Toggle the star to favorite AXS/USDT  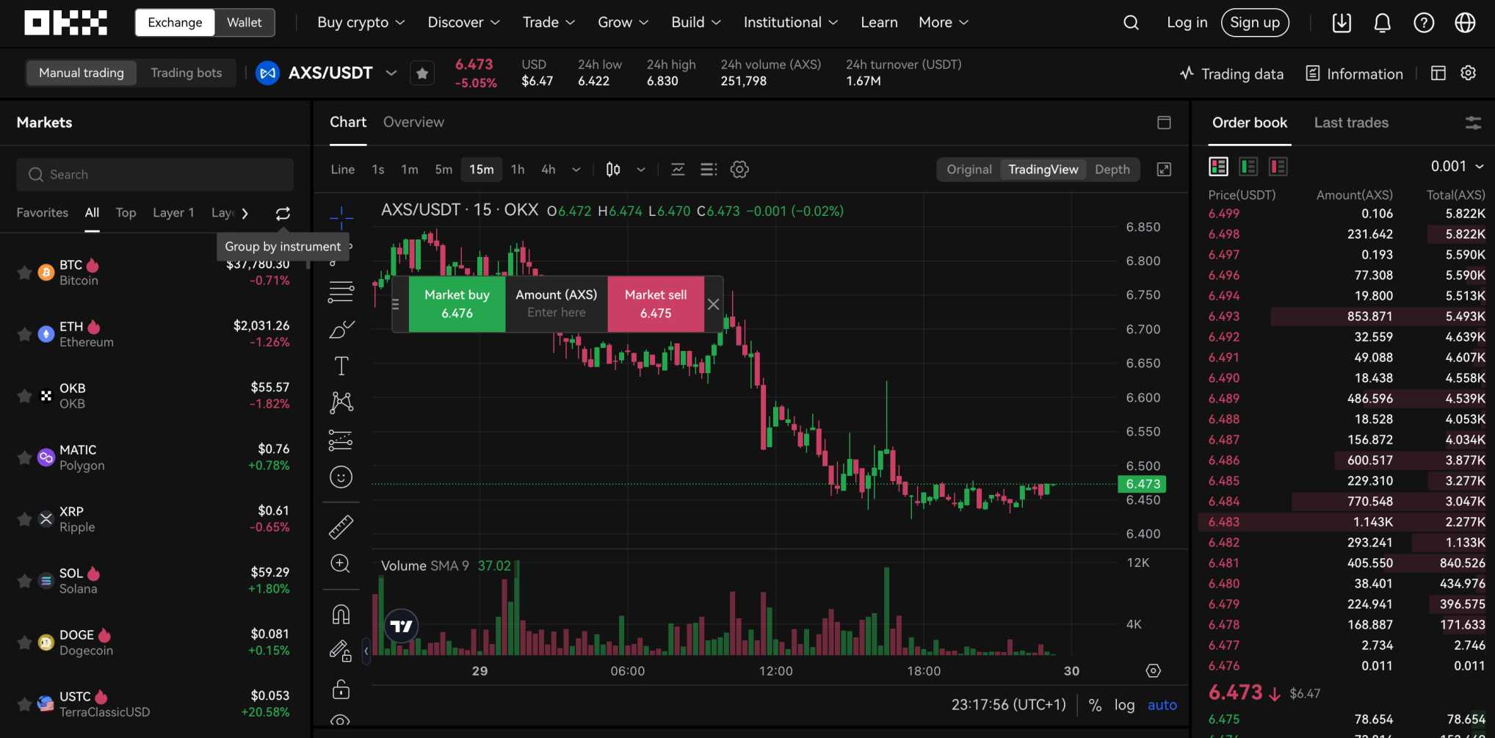422,73
